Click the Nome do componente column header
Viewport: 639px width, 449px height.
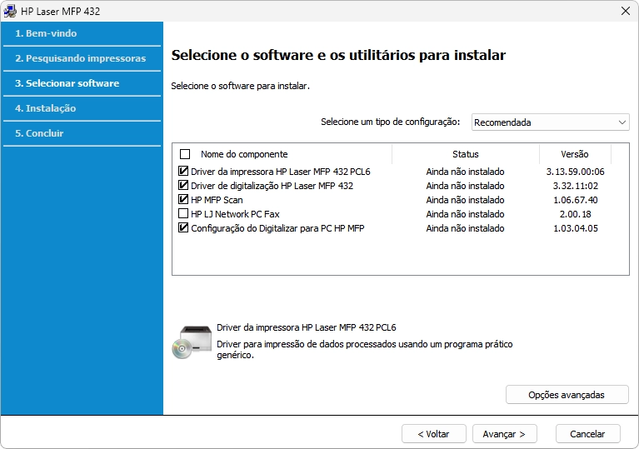tap(244, 154)
